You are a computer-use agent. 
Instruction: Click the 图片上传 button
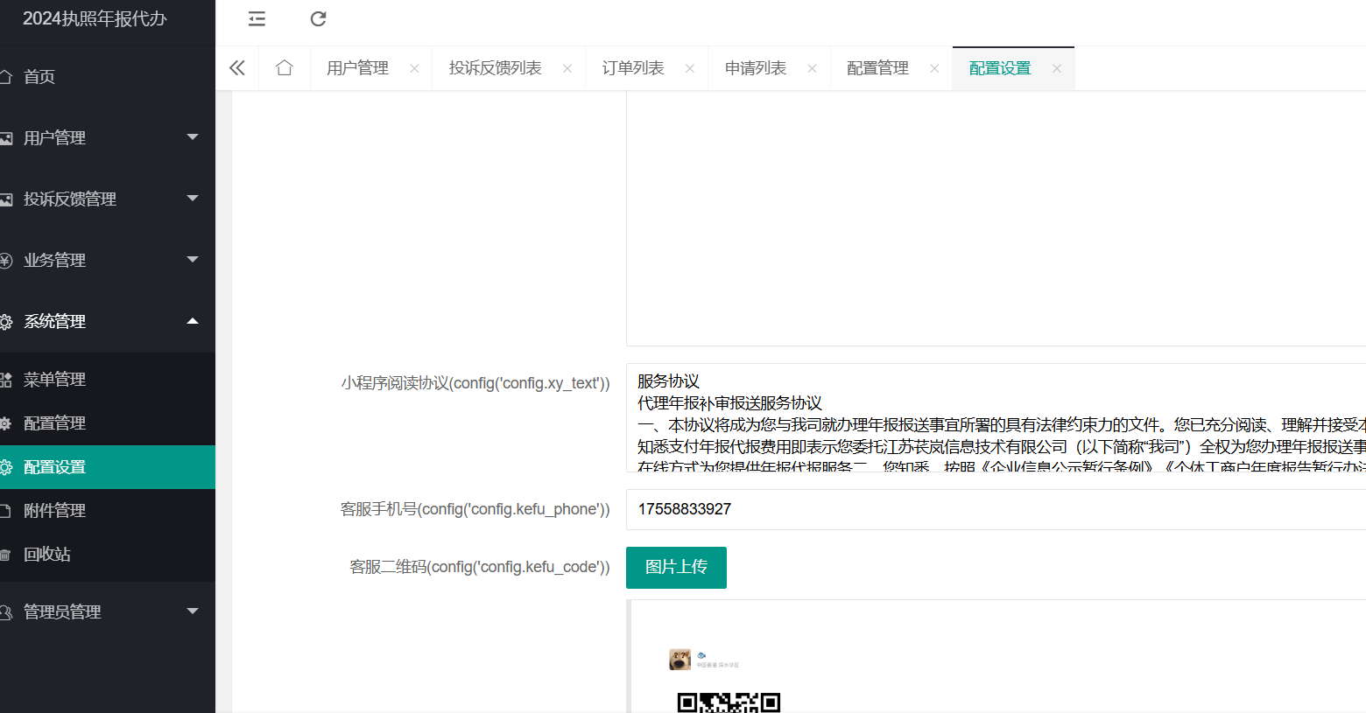point(676,568)
